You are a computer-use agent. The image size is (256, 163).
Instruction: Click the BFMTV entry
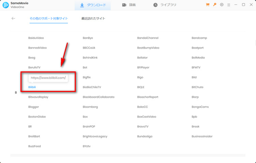196,67
